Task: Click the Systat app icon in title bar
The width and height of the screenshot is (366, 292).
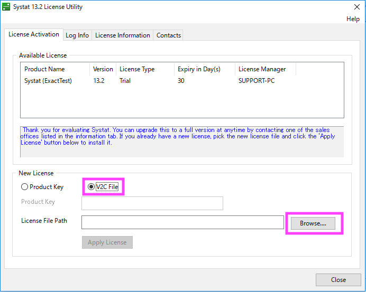Action: pos(6,7)
